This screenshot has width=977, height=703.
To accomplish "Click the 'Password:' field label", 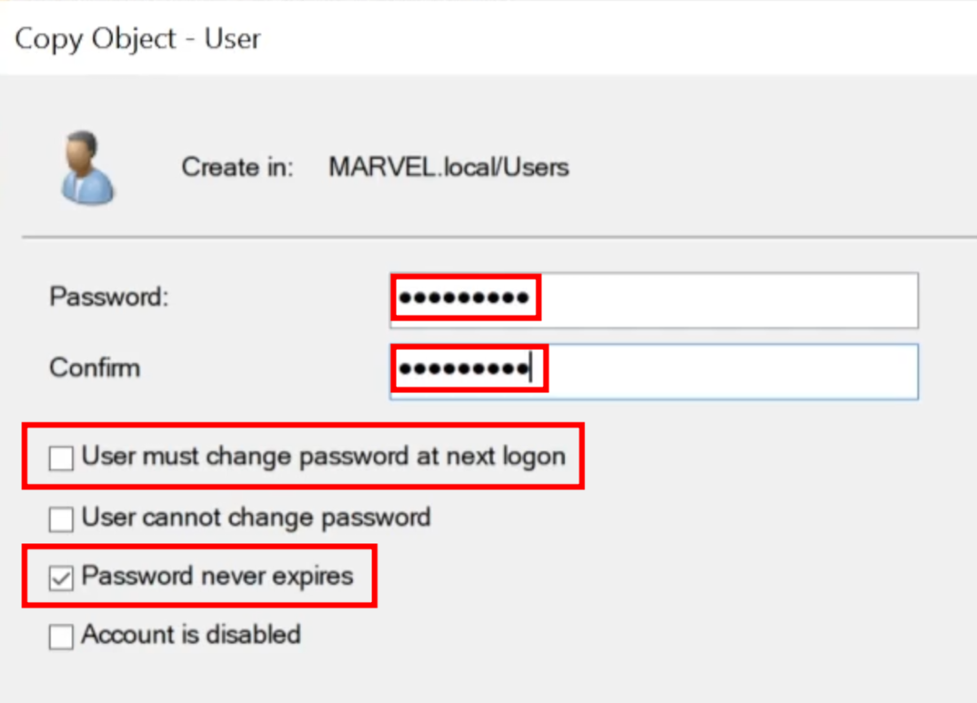I will pyautogui.click(x=108, y=297).
